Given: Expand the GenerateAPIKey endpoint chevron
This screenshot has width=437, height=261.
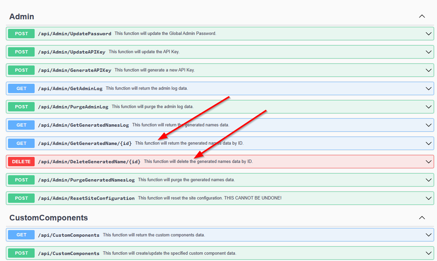Looking at the screenshot, I should (x=429, y=70).
